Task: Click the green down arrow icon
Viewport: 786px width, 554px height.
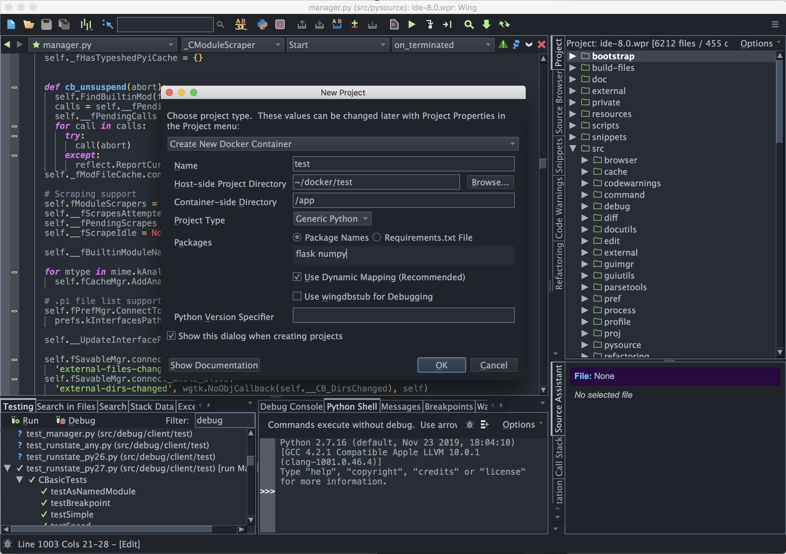Action: tap(486, 24)
